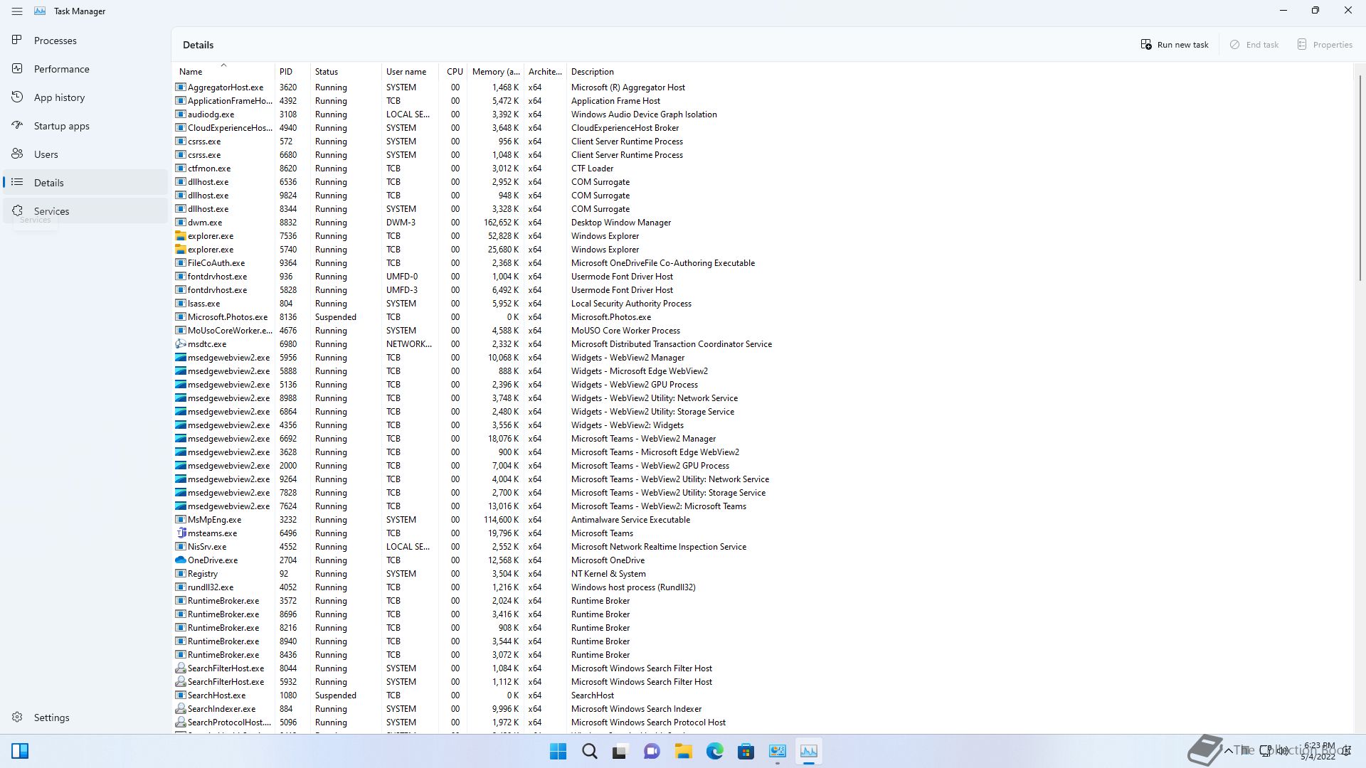
Task: Click the Users icon in the sidebar
Action: click(17, 154)
